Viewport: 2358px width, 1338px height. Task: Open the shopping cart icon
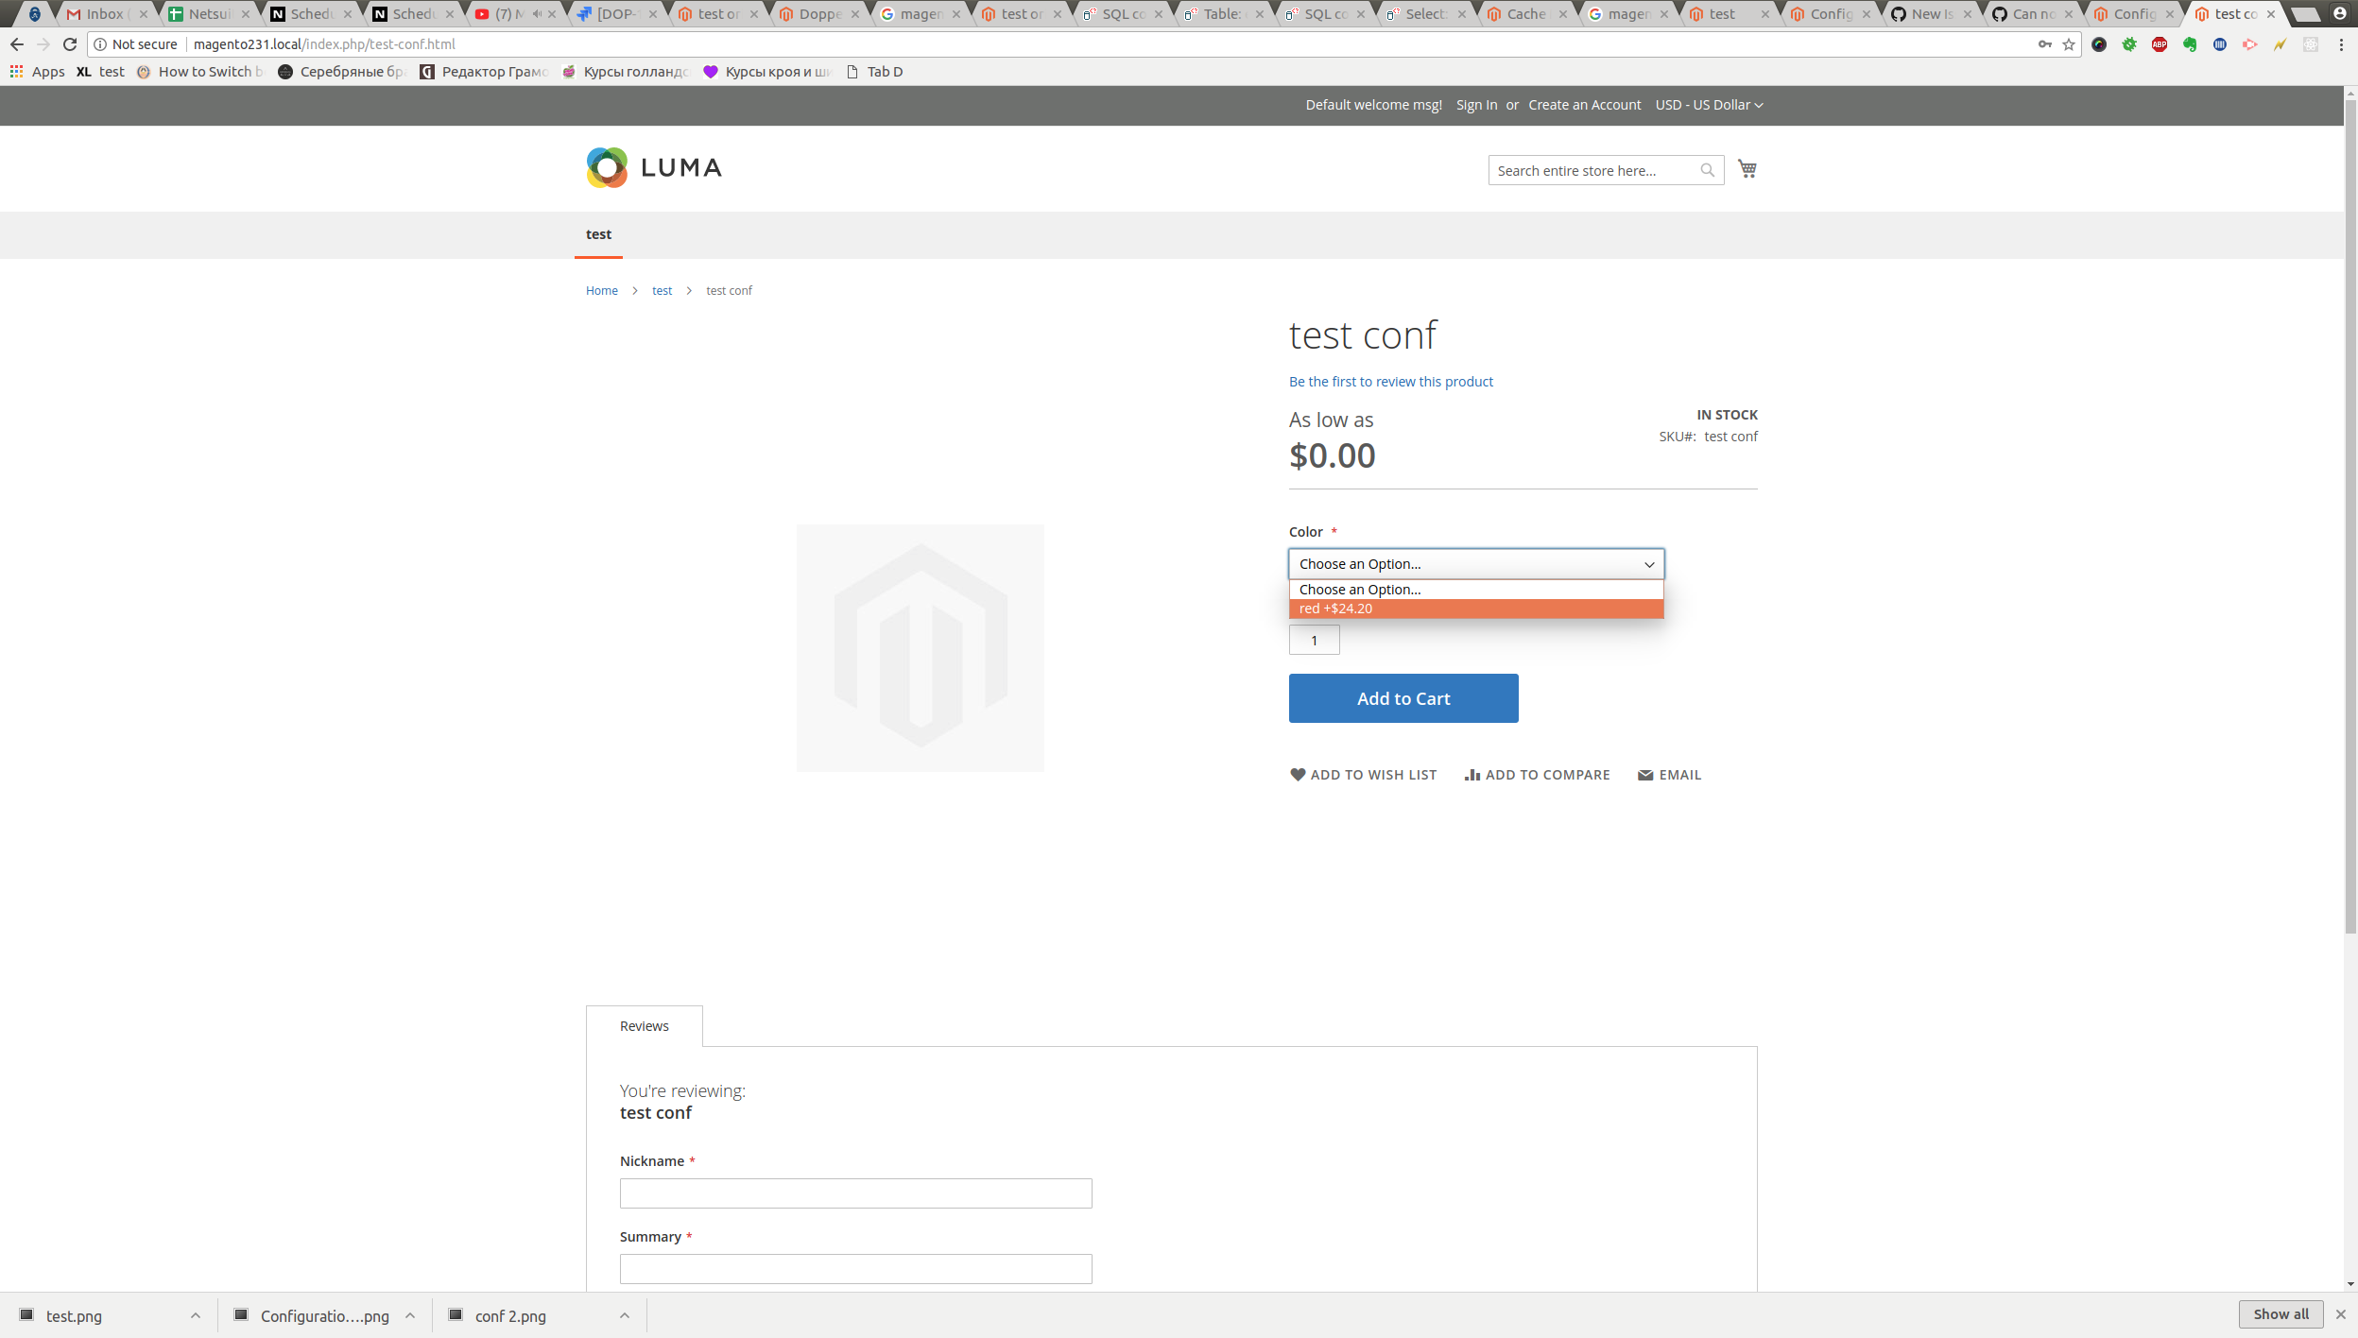(1746, 168)
